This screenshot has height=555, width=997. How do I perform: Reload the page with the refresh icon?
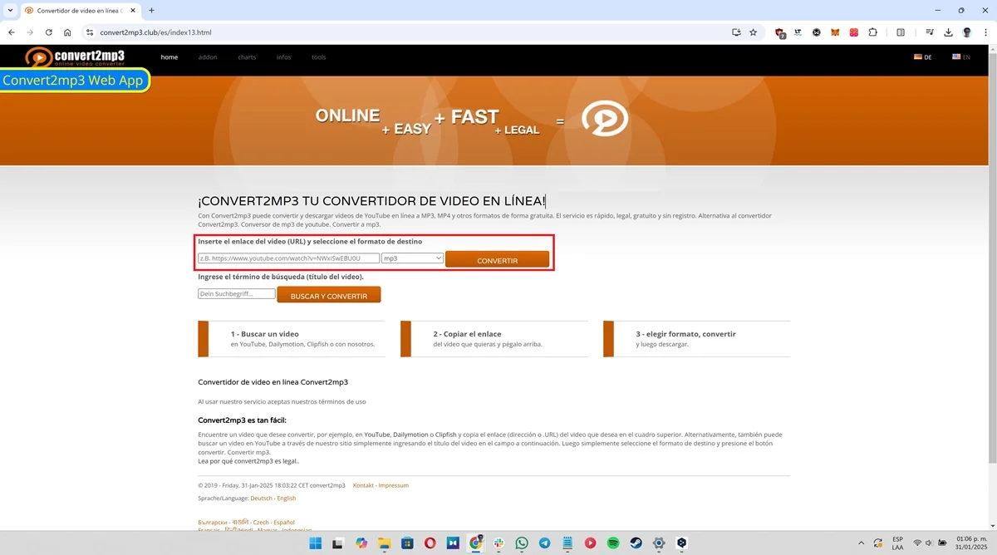tap(48, 32)
